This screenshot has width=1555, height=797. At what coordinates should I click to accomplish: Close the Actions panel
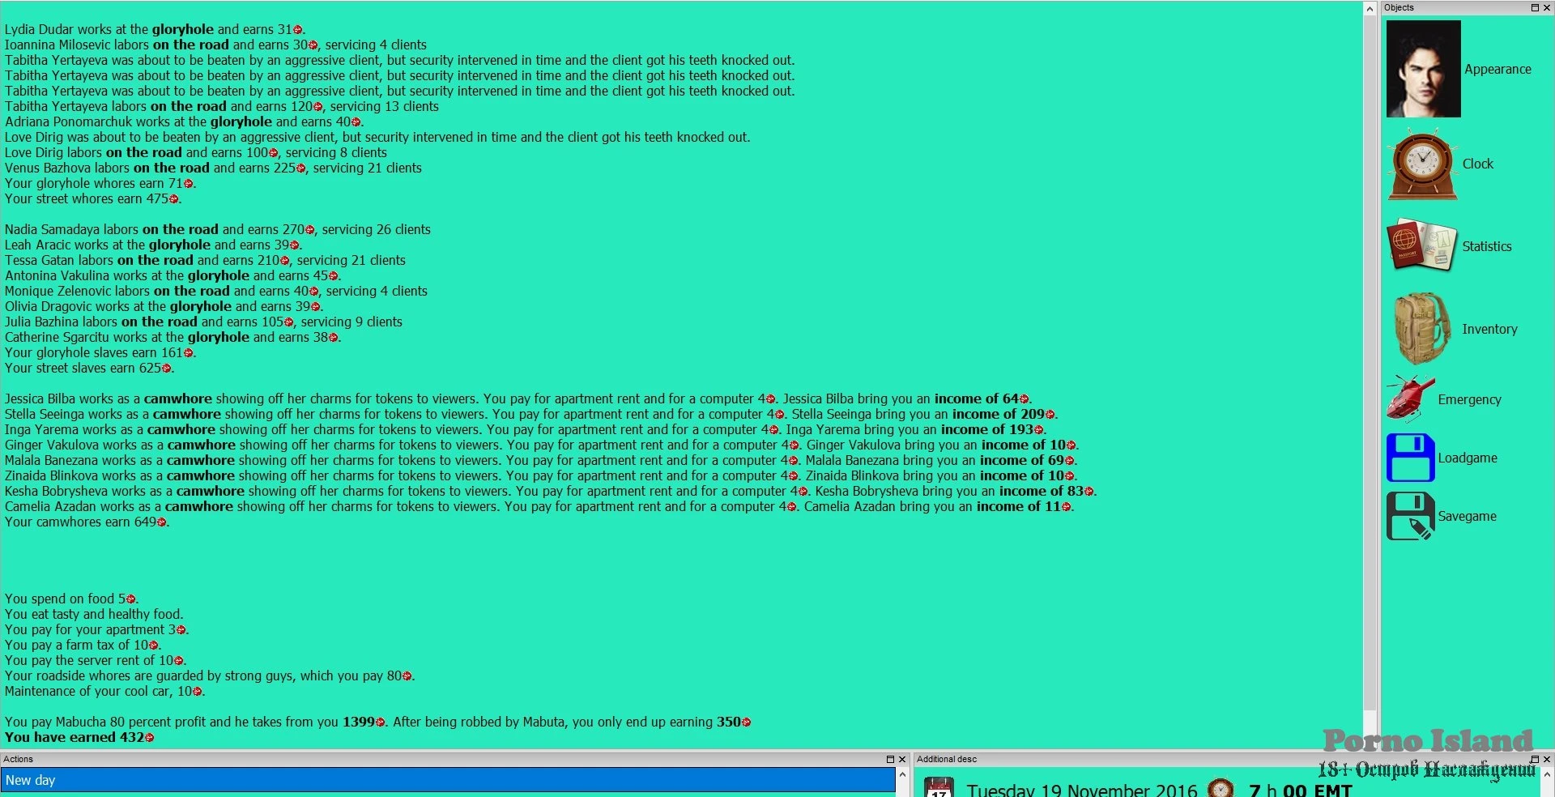click(902, 759)
